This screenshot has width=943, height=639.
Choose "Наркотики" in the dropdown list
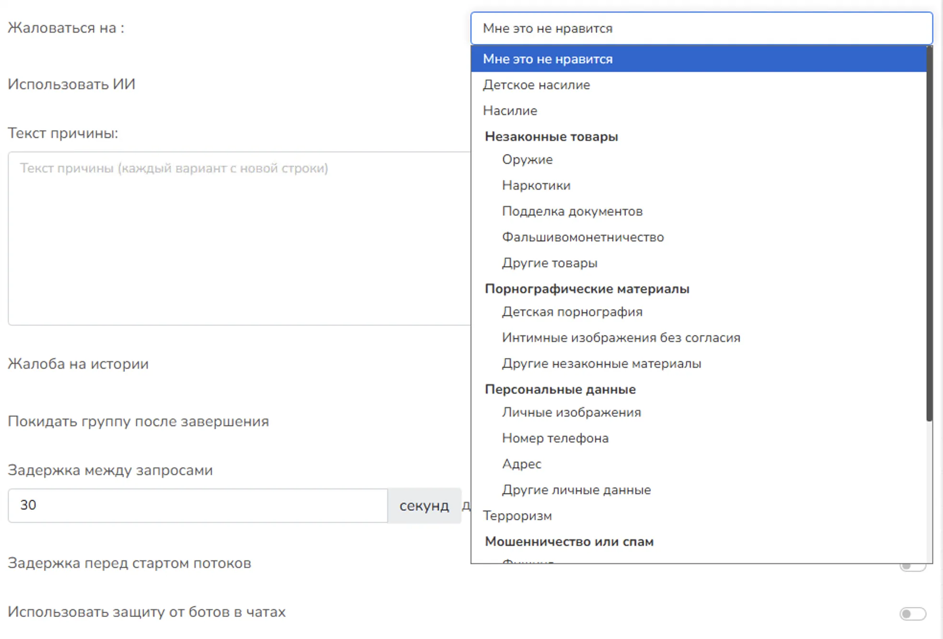[536, 185]
